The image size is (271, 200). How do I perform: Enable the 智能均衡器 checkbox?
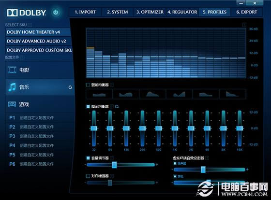(88, 85)
